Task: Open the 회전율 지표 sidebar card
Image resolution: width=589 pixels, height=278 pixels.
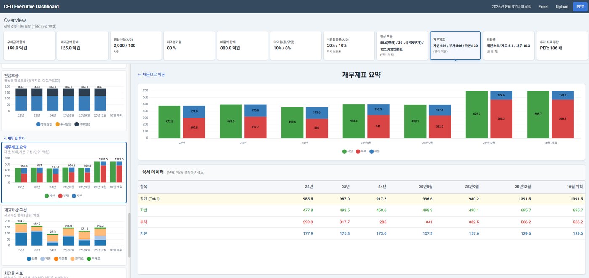Action: [64, 273]
